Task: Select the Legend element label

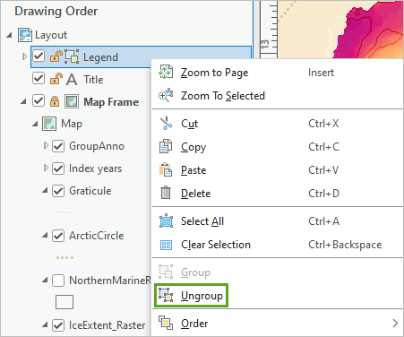Action: tap(100, 57)
